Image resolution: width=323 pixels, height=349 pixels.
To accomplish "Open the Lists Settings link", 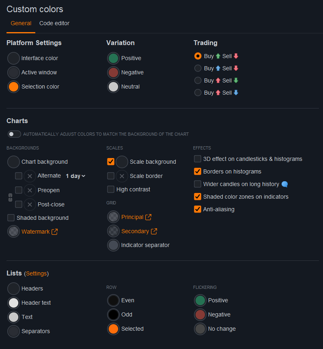I will [37, 273].
